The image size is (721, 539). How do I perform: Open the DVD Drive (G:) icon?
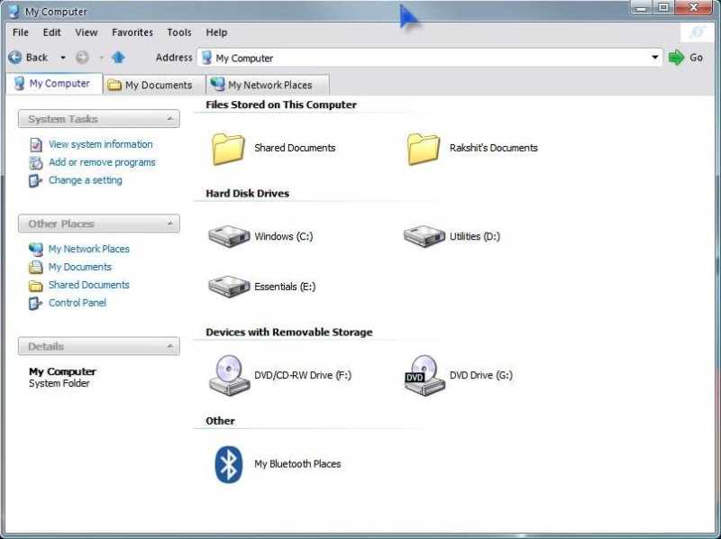(424, 373)
